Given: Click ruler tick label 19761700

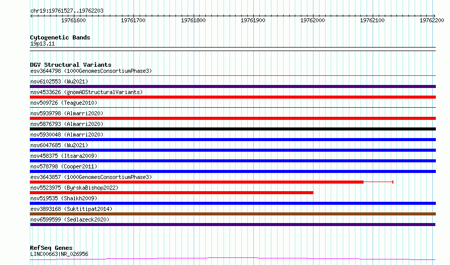Looking at the screenshot, I should pyautogui.click(x=133, y=20).
